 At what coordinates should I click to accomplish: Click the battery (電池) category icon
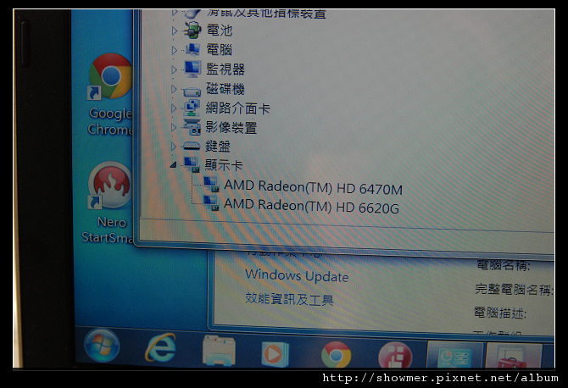tap(192, 30)
